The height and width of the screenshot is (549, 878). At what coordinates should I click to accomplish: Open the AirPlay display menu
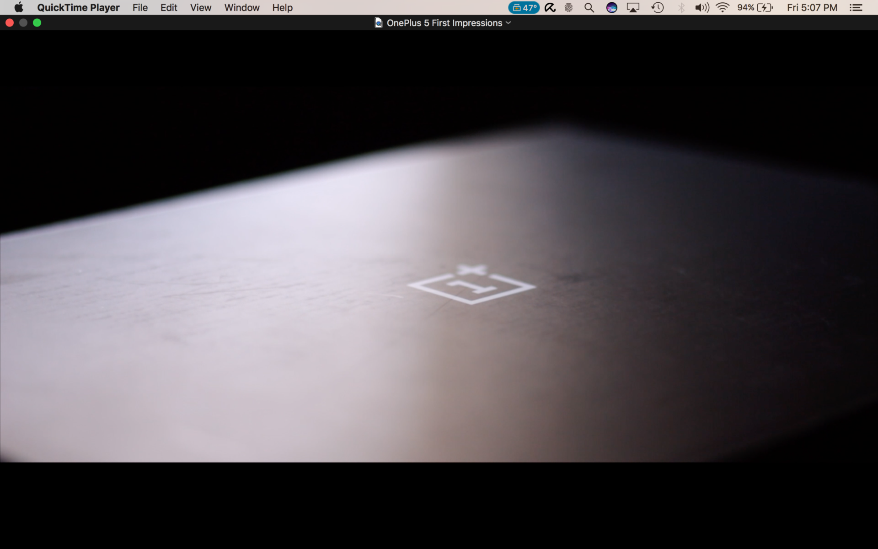tap(633, 7)
